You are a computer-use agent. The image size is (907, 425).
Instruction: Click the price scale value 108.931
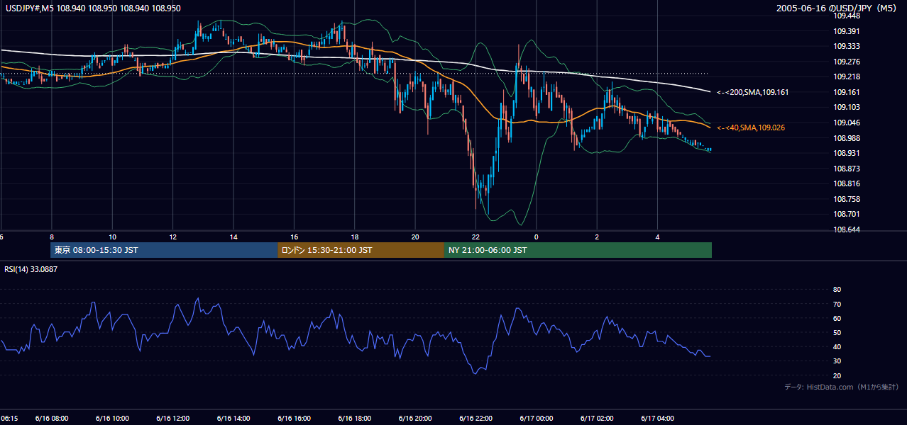tap(847, 153)
